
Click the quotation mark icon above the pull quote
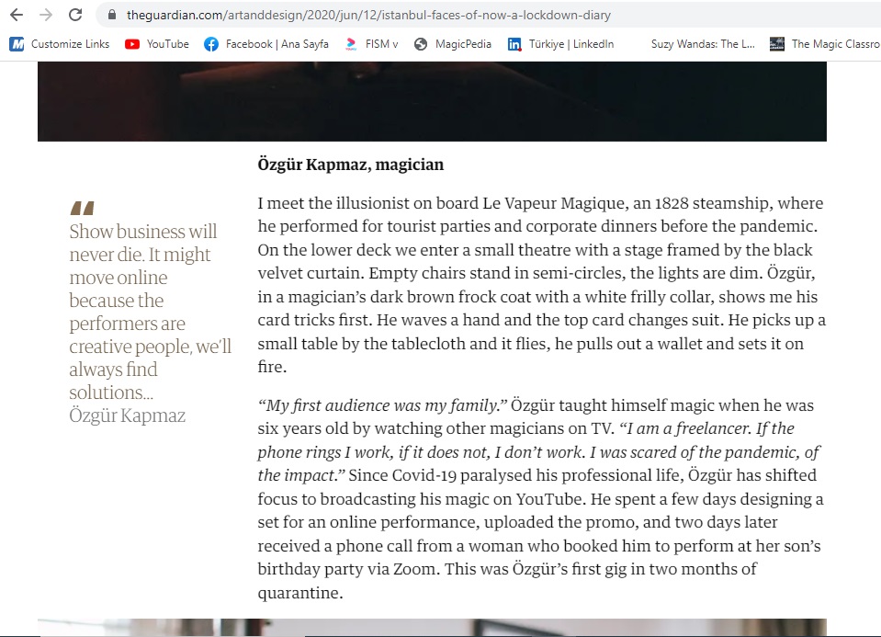[82, 208]
